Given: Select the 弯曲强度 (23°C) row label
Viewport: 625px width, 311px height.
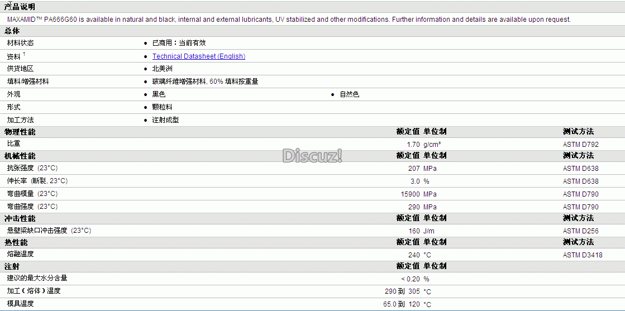Looking at the screenshot, I should tap(32, 207).
